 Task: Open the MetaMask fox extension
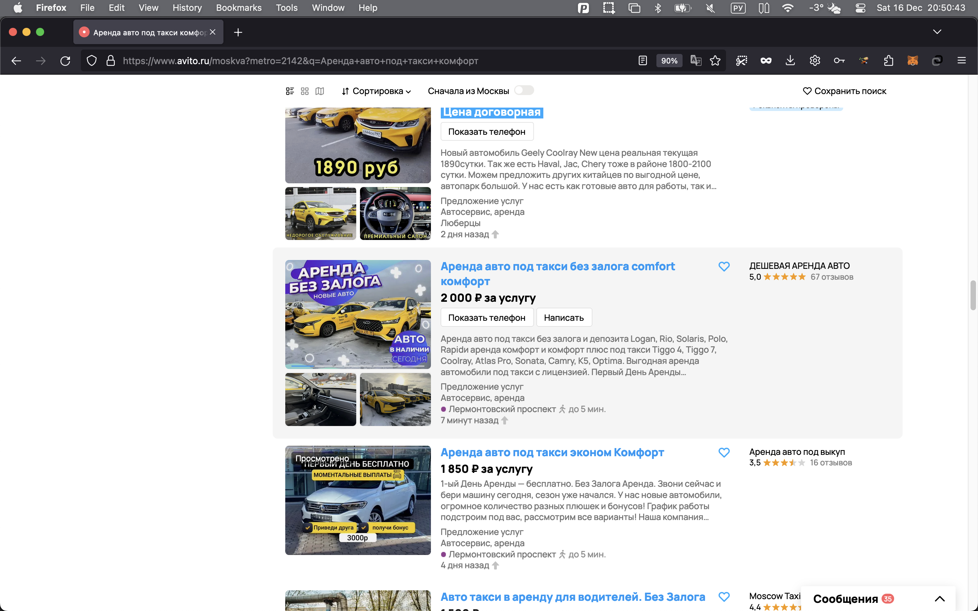click(x=912, y=61)
